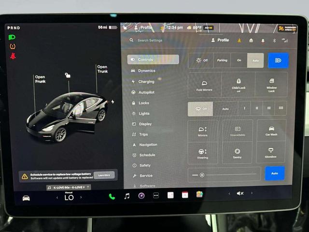The width and height of the screenshot is (309, 232).
Task: Toggle the blue auto high beam button
Action: [x=278, y=60]
